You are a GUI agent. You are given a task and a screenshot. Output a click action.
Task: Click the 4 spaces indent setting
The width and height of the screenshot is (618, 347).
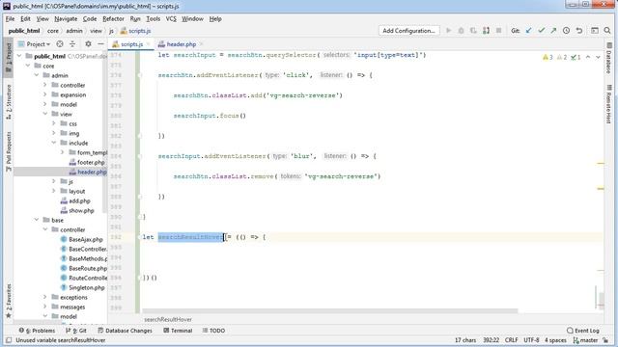(556, 340)
